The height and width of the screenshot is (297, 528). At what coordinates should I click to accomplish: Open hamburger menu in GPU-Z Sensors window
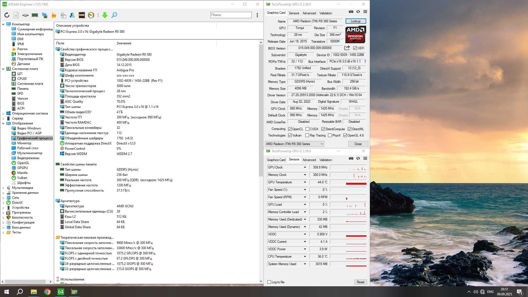365,158
